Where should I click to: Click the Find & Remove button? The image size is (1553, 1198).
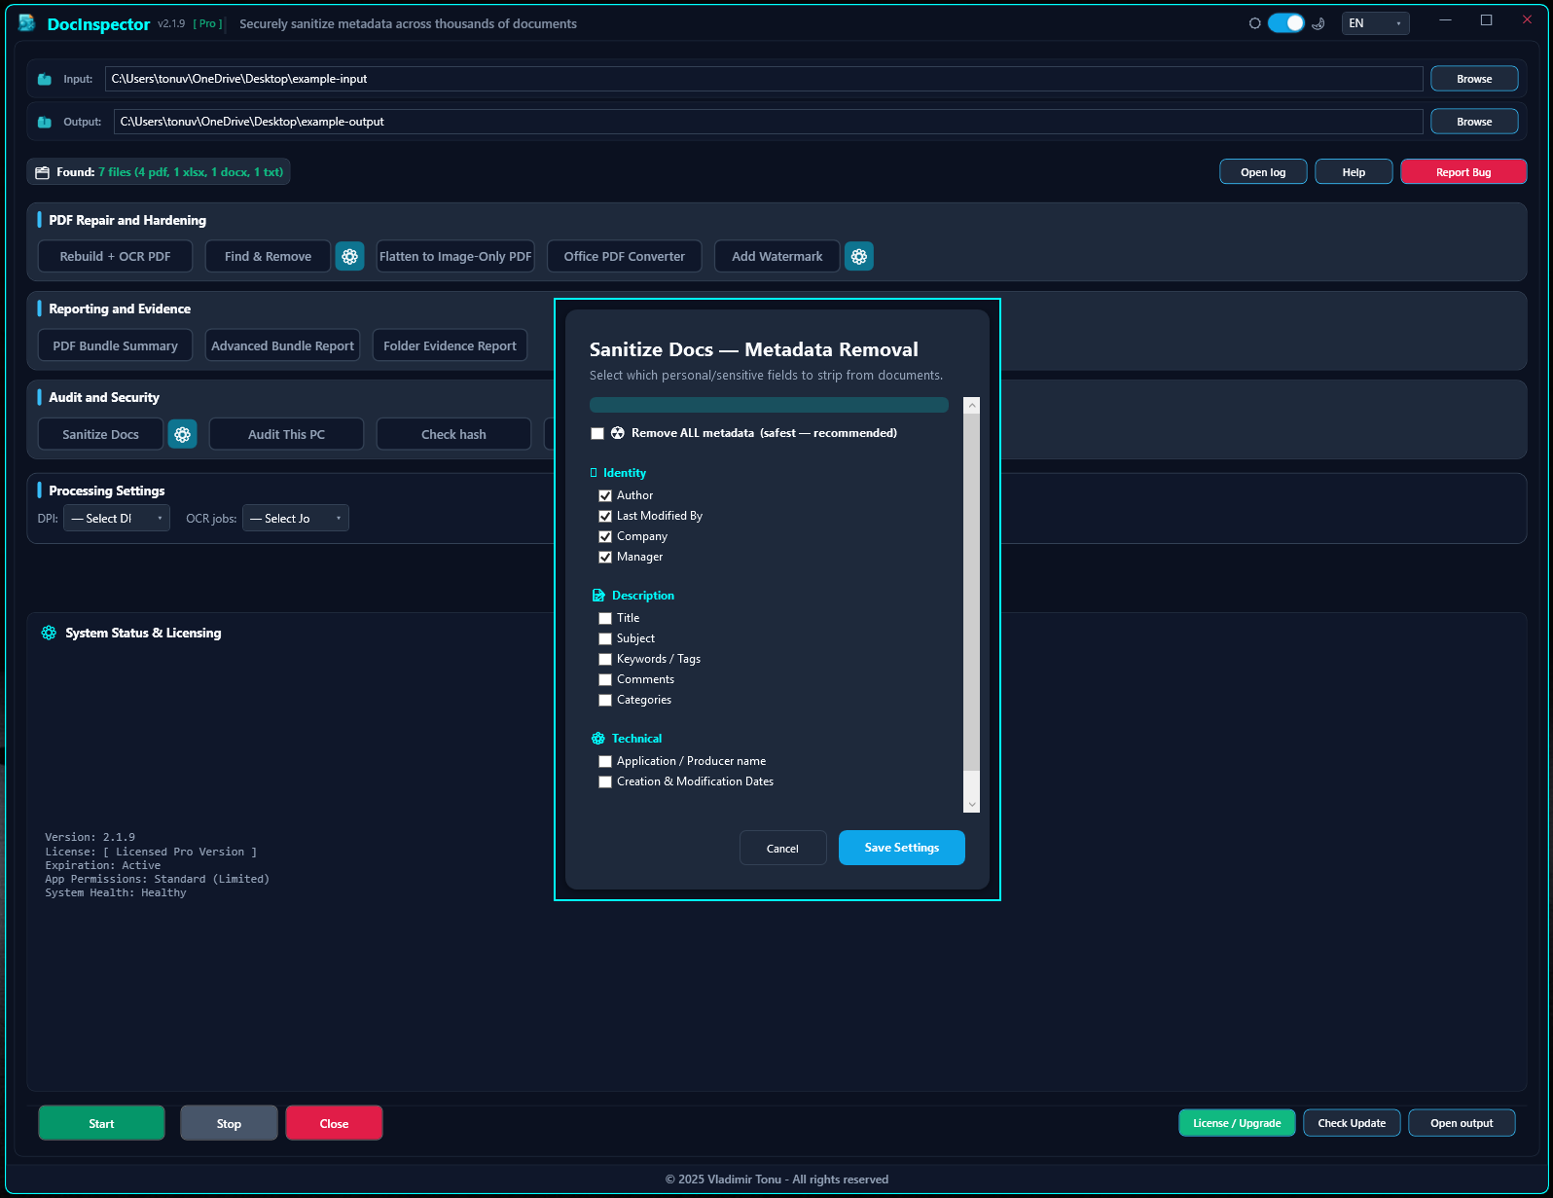[x=269, y=256]
